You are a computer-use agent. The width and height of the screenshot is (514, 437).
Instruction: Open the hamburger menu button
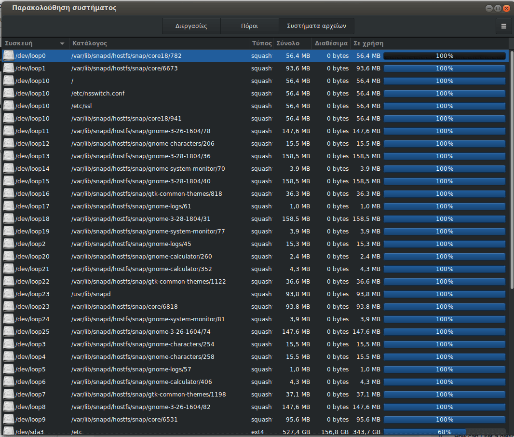(x=503, y=26)
